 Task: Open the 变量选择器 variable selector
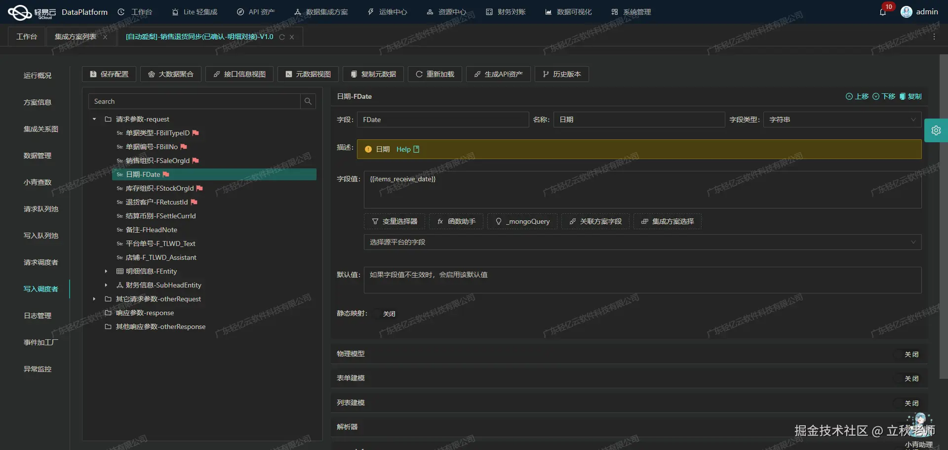pos(394,221)
